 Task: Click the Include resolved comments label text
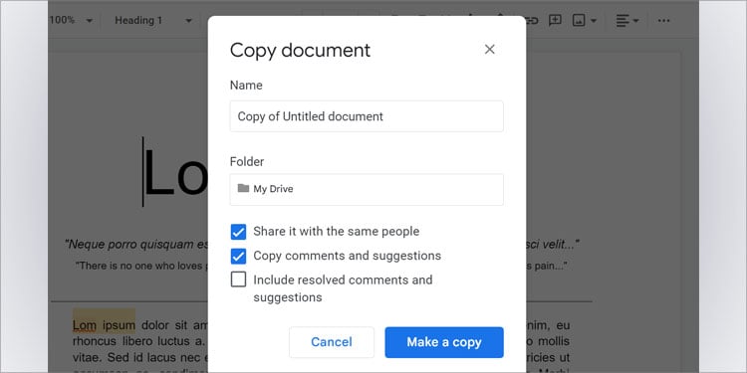point(343,288)
